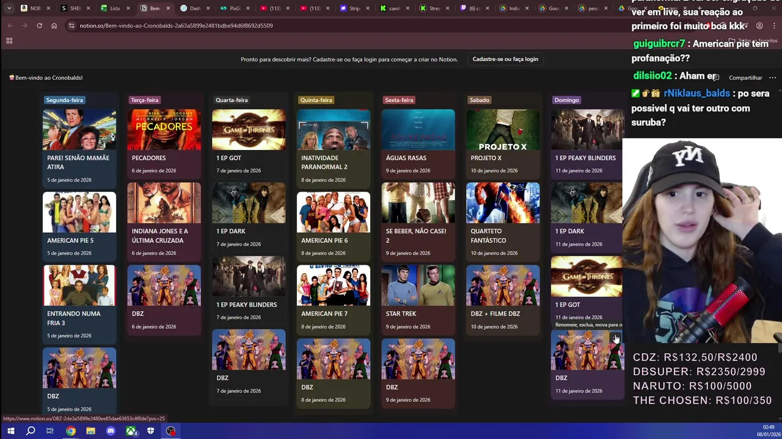Open Chrome from the taskbar
Screen dimensions: 782x439
click(x=71, y=431)
